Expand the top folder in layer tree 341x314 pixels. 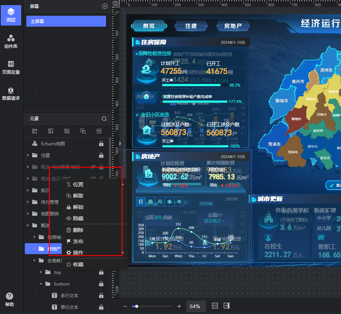pos(41,272)
